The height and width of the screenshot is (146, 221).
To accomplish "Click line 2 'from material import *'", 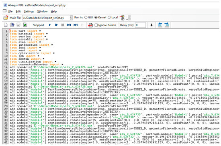I will [29, 34].
